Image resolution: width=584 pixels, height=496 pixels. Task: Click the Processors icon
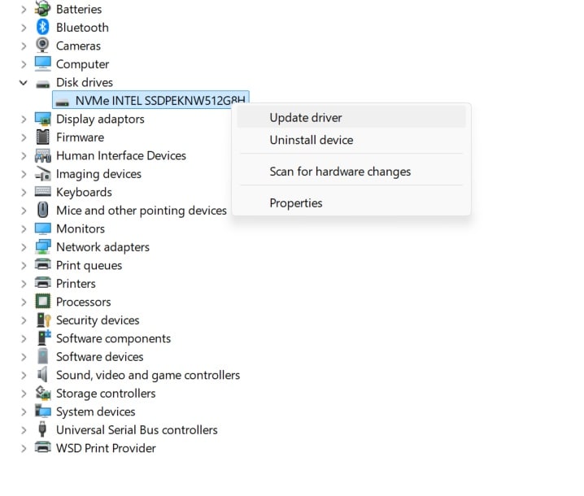tap(42, 301)
